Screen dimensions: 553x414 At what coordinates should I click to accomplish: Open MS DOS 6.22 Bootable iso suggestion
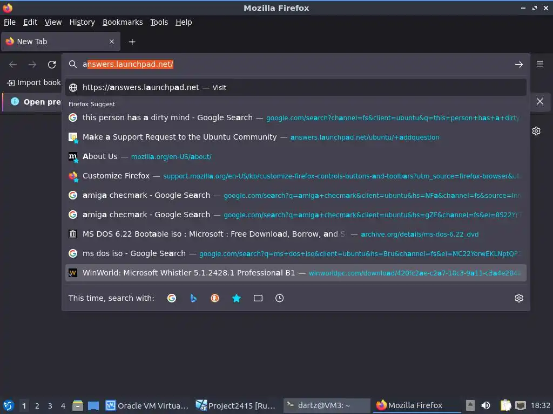pos(295,234)
